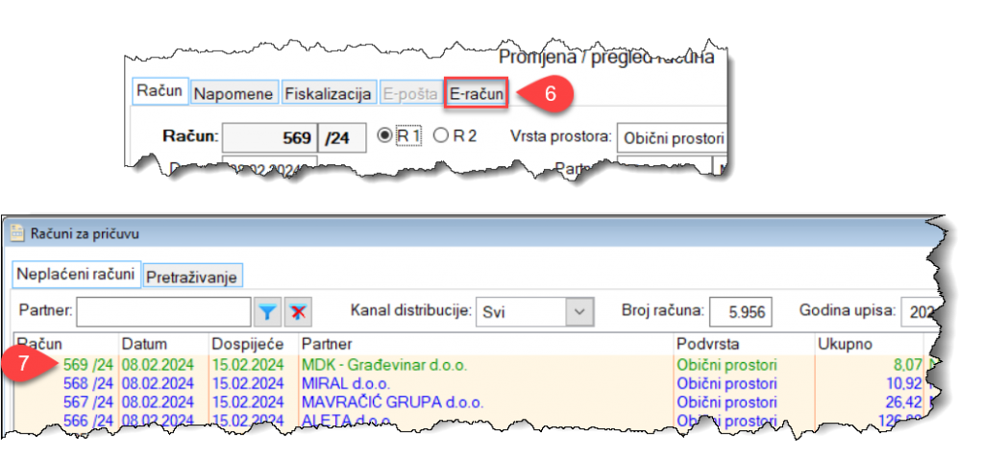Open the Napomene tab
The image size is (984, 462).
point(234,93)
